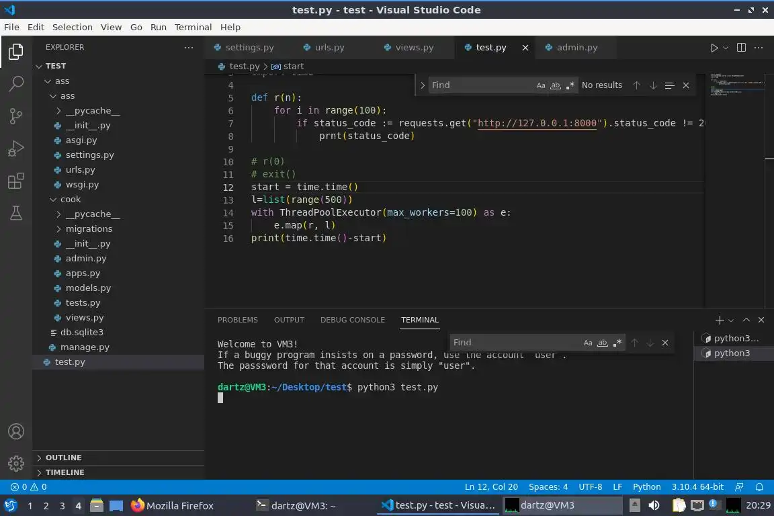Open db.sqlite3 in the explorer
The width and height of the screenshot is (774, 516).
(x=118, y=333)
